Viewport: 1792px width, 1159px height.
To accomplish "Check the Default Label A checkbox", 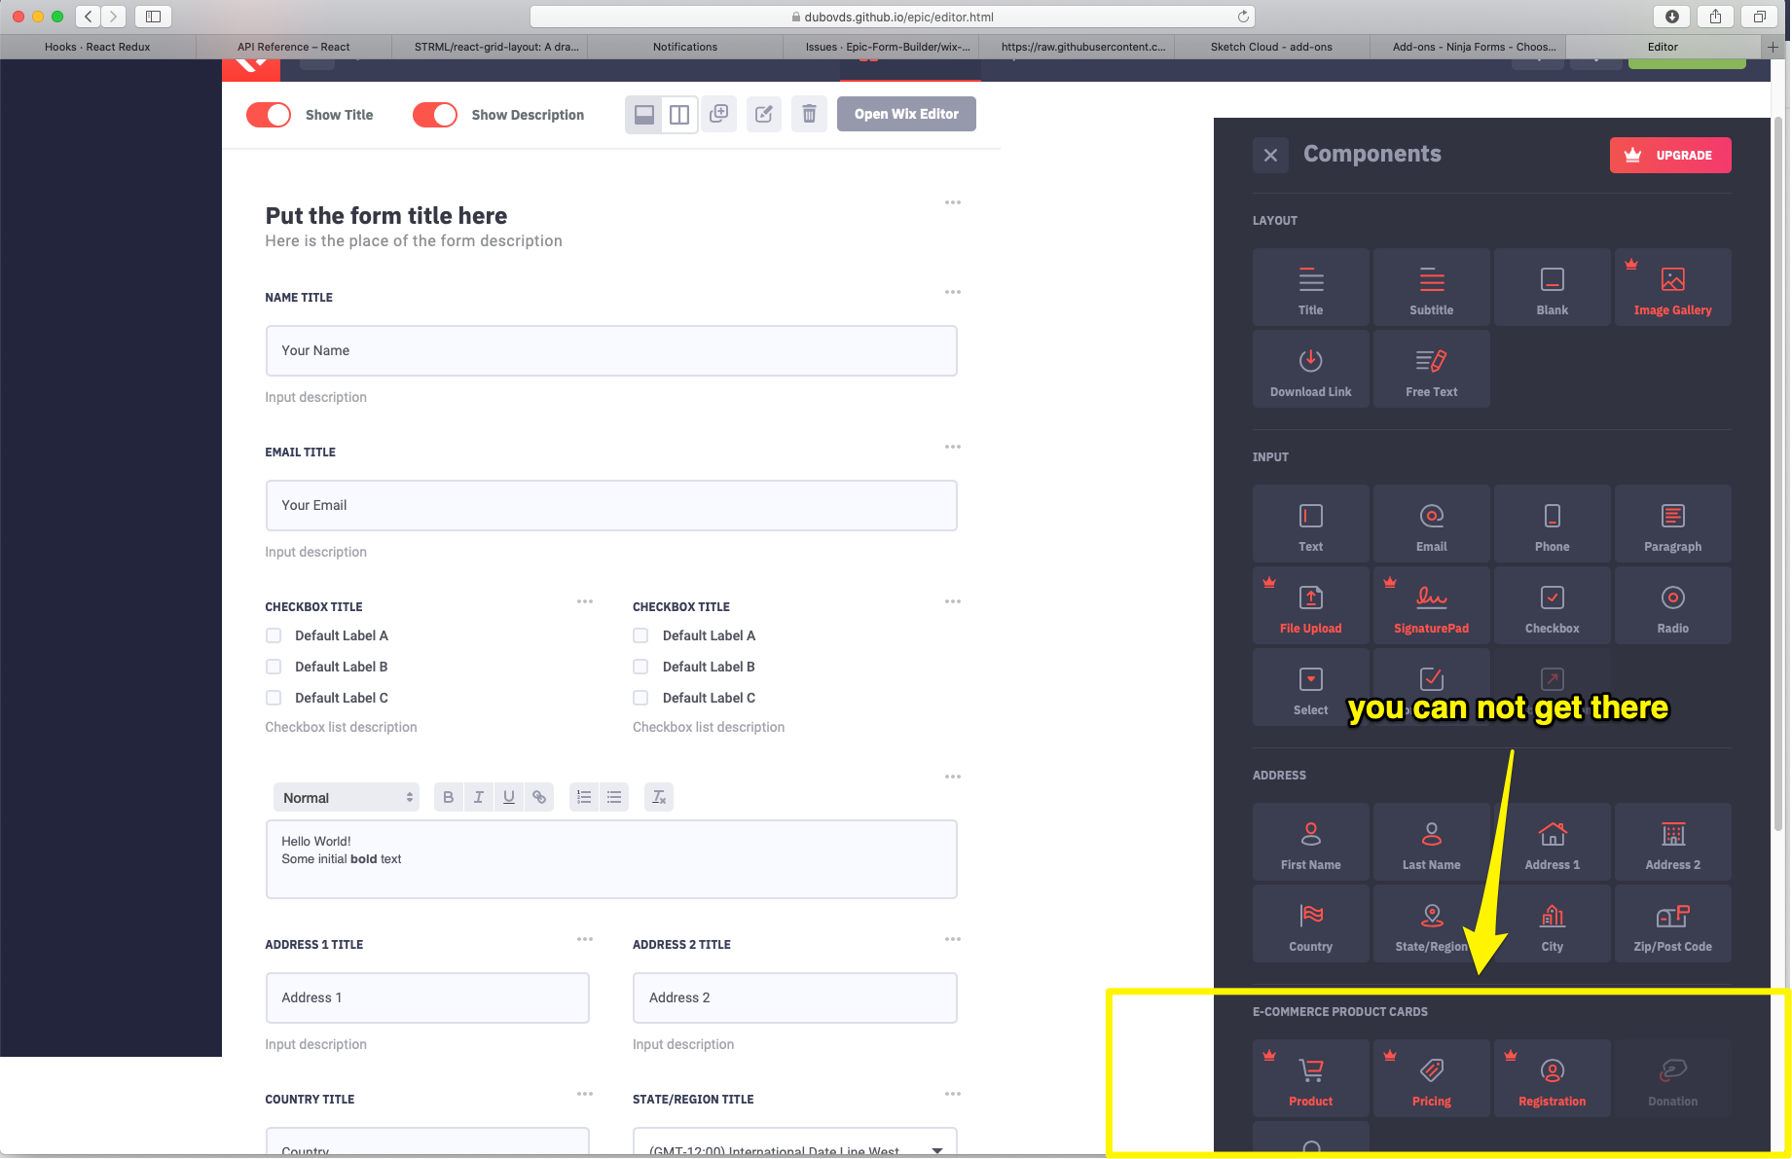I will tap(274, 634).
